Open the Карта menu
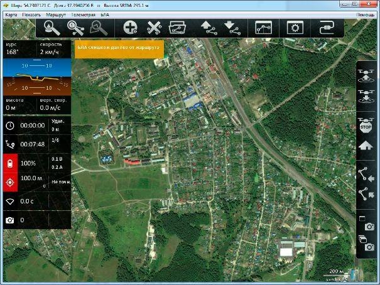380x285 pixels. tap(11, 15)
